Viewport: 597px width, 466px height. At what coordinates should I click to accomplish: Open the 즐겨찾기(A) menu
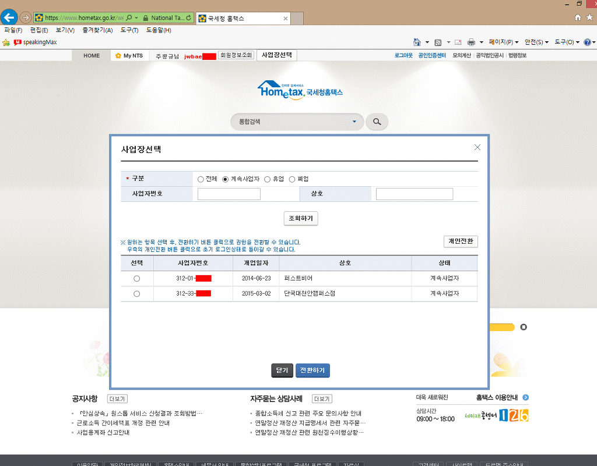pyautogui.click(x=97, y=30)
